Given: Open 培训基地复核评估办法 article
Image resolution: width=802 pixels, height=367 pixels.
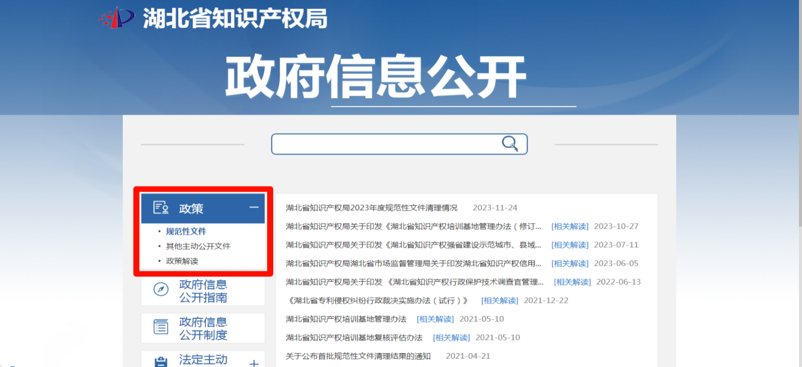Looking at the screenshot, I should [354, 338].
